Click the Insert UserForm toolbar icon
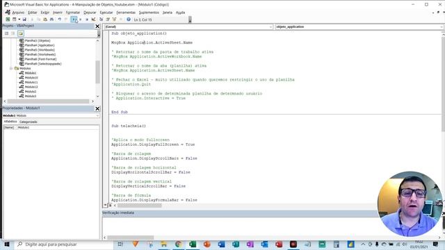This screenshot has height=250, width=445. (14, 19)
